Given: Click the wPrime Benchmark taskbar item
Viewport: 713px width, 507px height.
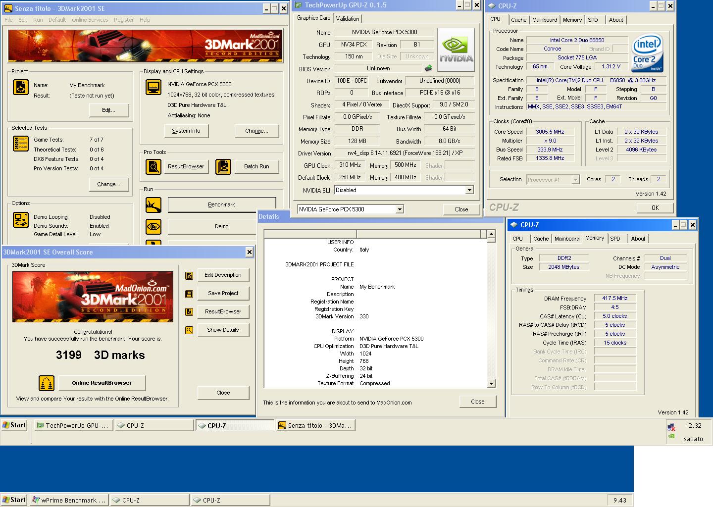Looking at the screenshot, I should coord(69,500).
